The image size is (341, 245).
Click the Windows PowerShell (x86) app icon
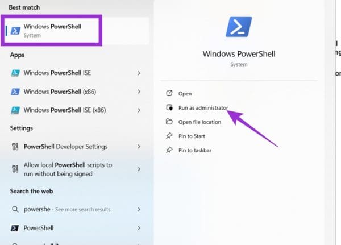click(15, 92)
